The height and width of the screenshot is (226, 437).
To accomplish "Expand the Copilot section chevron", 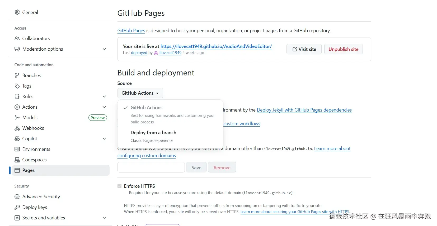I will point(104,139).
